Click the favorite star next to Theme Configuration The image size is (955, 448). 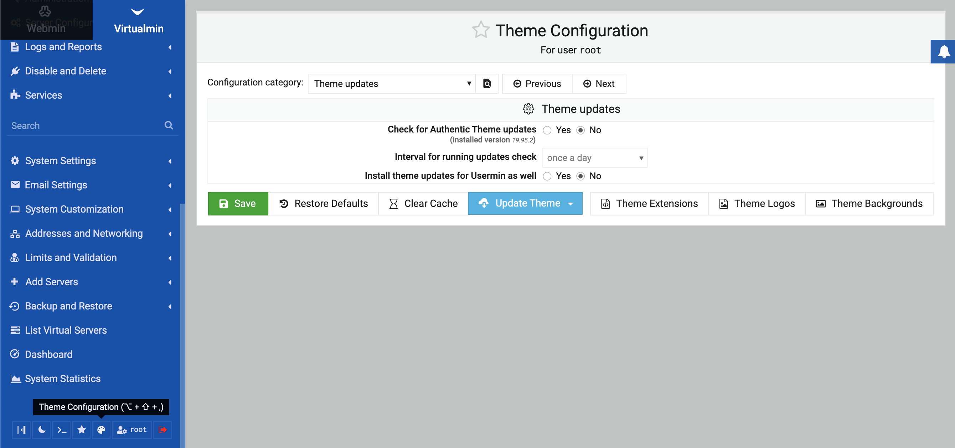click(x=481, y=30)
